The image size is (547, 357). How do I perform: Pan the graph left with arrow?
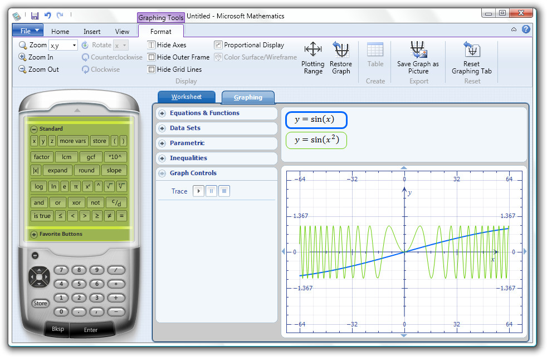tap(284, 251)
